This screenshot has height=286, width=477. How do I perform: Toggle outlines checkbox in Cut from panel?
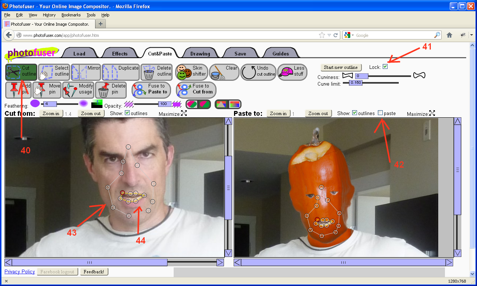[x=127, y=113]
